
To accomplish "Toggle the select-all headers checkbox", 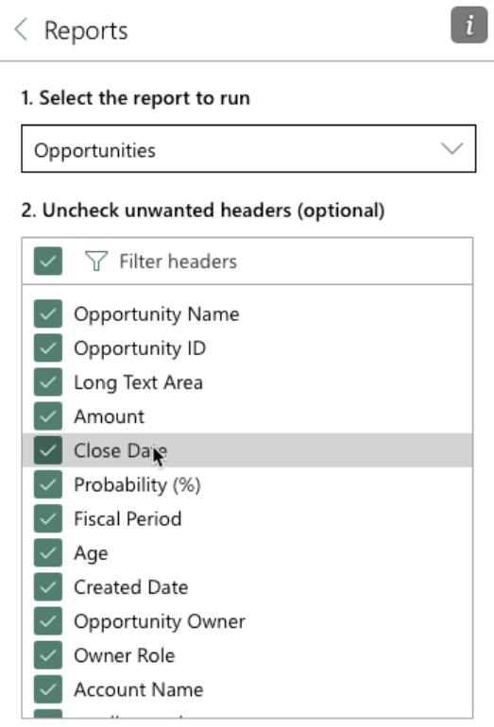I will pos(48,261).
